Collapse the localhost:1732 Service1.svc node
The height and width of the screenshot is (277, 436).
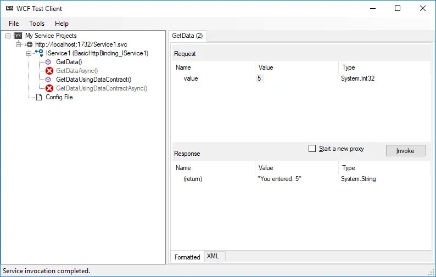(18, 44)
